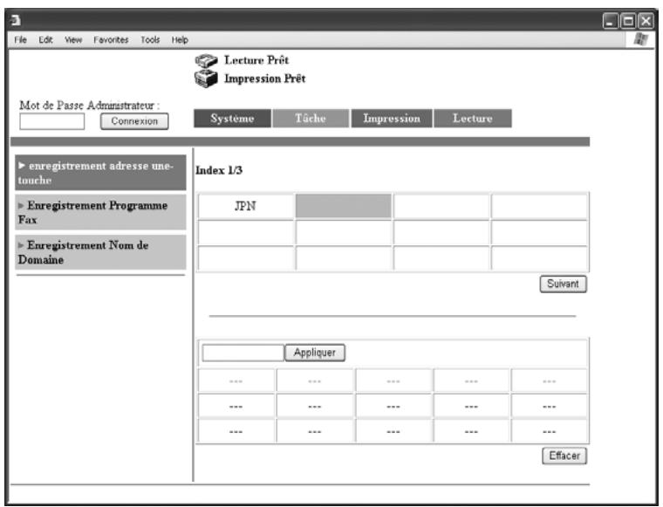This screenshot has height=507, width=663.
Task: Click the Connexion button
Action: (x=134, y=121)
